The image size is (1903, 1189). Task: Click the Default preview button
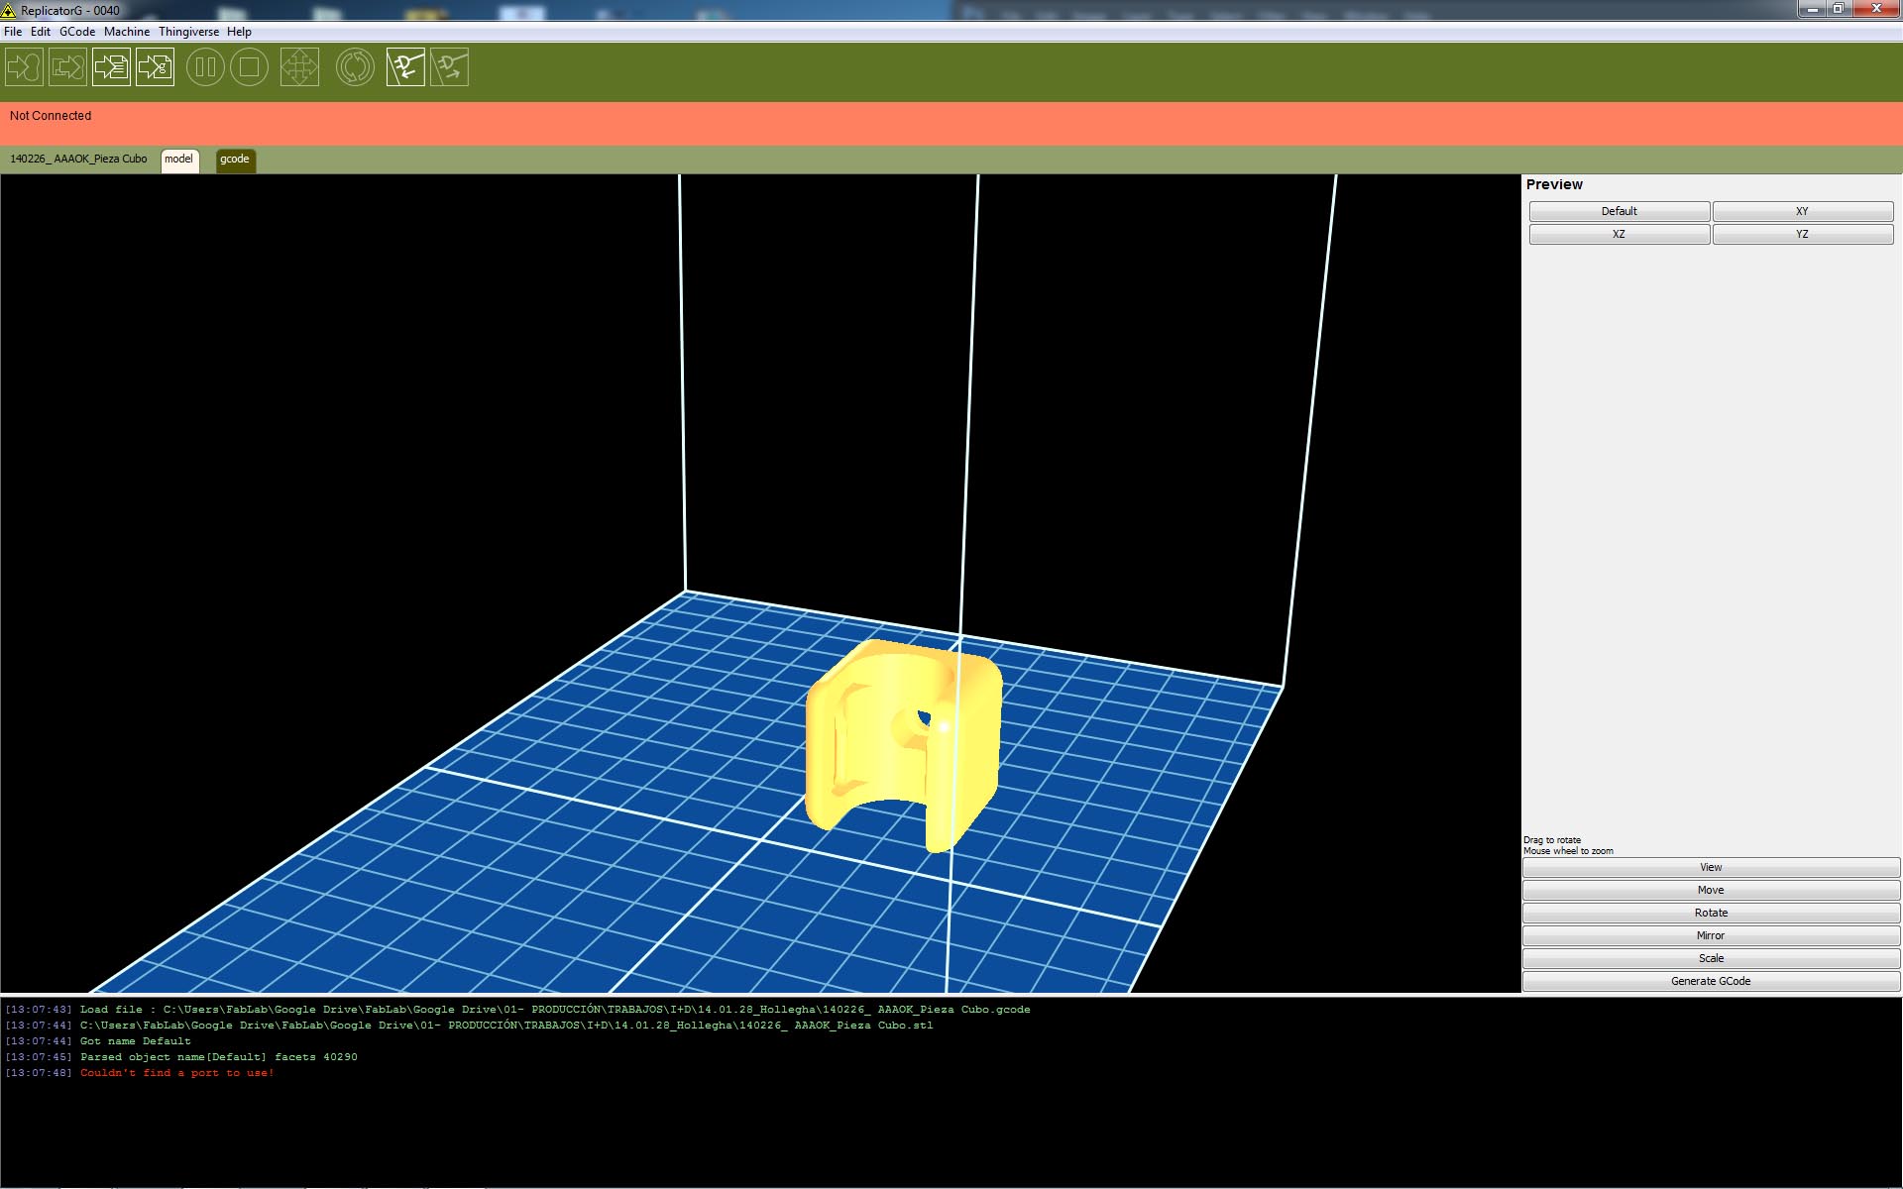tap(1619, 211)
